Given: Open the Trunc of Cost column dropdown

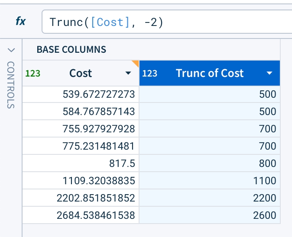Looking at the screenshot, I should click(269, 74).
